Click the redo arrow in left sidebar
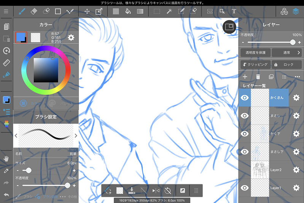This screenshot has width=304, height=203. coord(6,182)
